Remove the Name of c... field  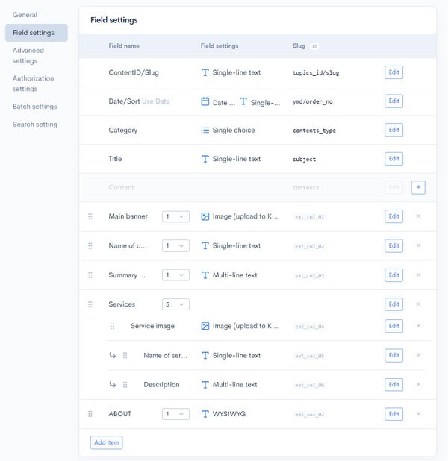[x=418, y=245]
